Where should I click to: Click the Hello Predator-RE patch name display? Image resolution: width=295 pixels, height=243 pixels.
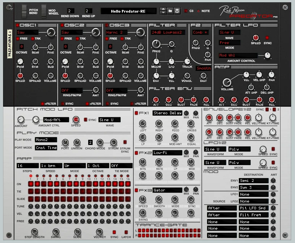click(x=128, y=11)
